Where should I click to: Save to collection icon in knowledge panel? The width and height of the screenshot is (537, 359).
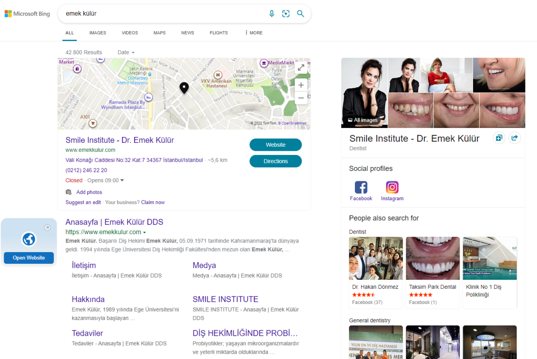coord(499,138)
